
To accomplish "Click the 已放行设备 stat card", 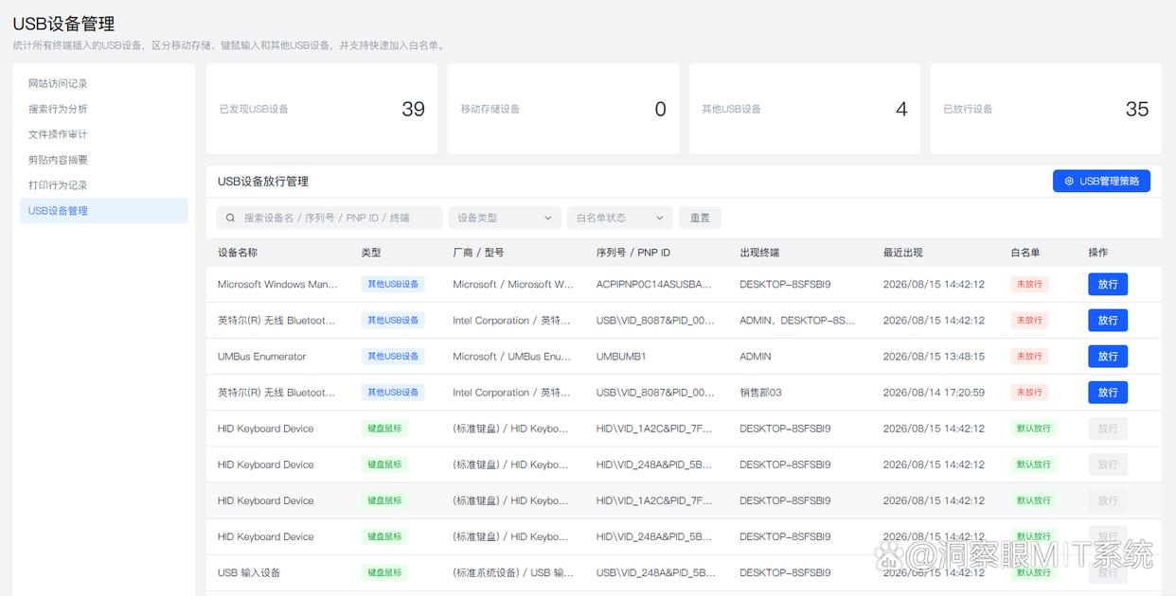I will (1046, 109).
